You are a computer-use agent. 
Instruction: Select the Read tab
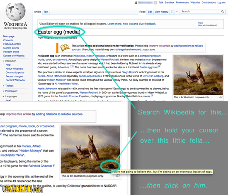tap(142, 12)
